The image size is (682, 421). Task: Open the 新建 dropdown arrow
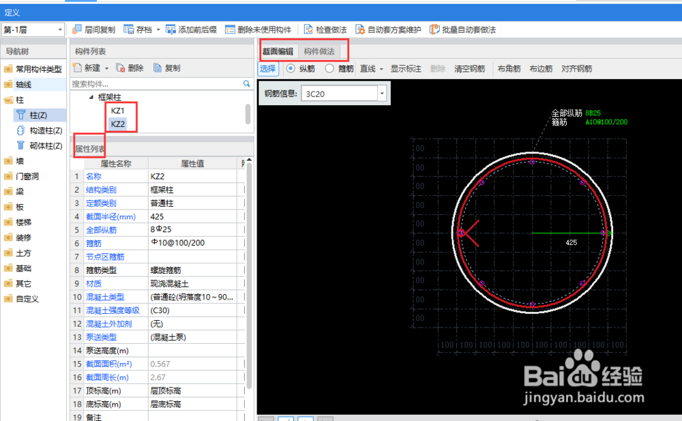pyautogui.click(x=106, y=68)
